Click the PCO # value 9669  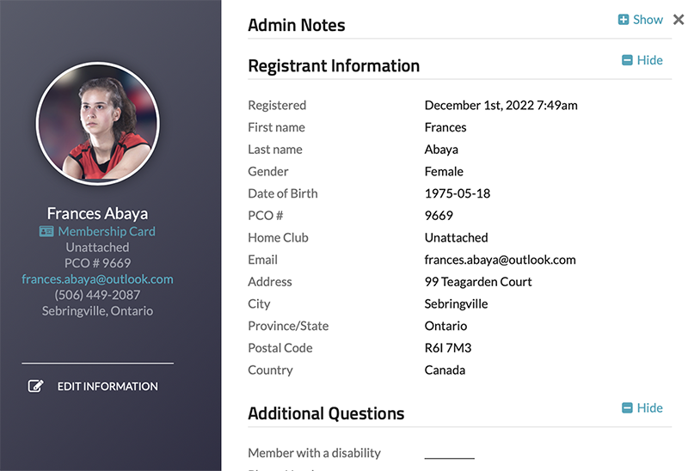click(x=439, y=216)
